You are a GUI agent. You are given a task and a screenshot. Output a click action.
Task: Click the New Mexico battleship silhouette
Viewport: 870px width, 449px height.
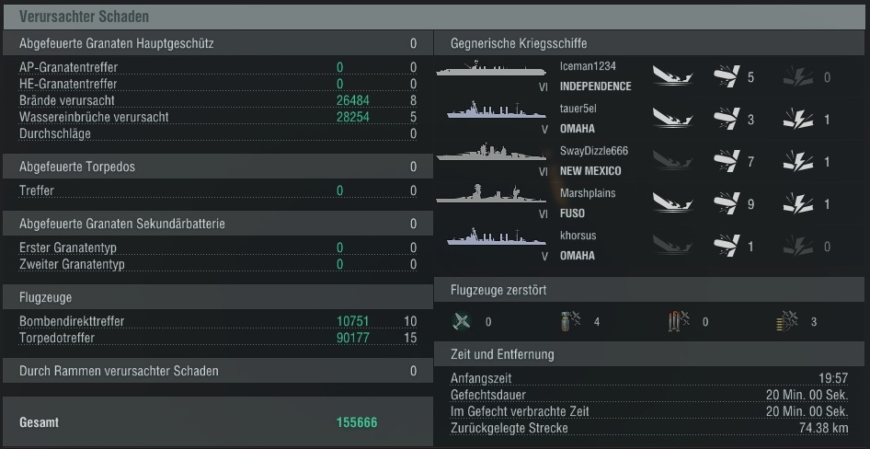point(491,152)
